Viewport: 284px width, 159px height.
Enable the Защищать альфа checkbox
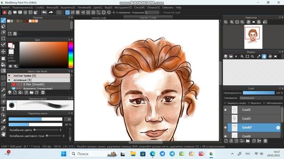225,103
